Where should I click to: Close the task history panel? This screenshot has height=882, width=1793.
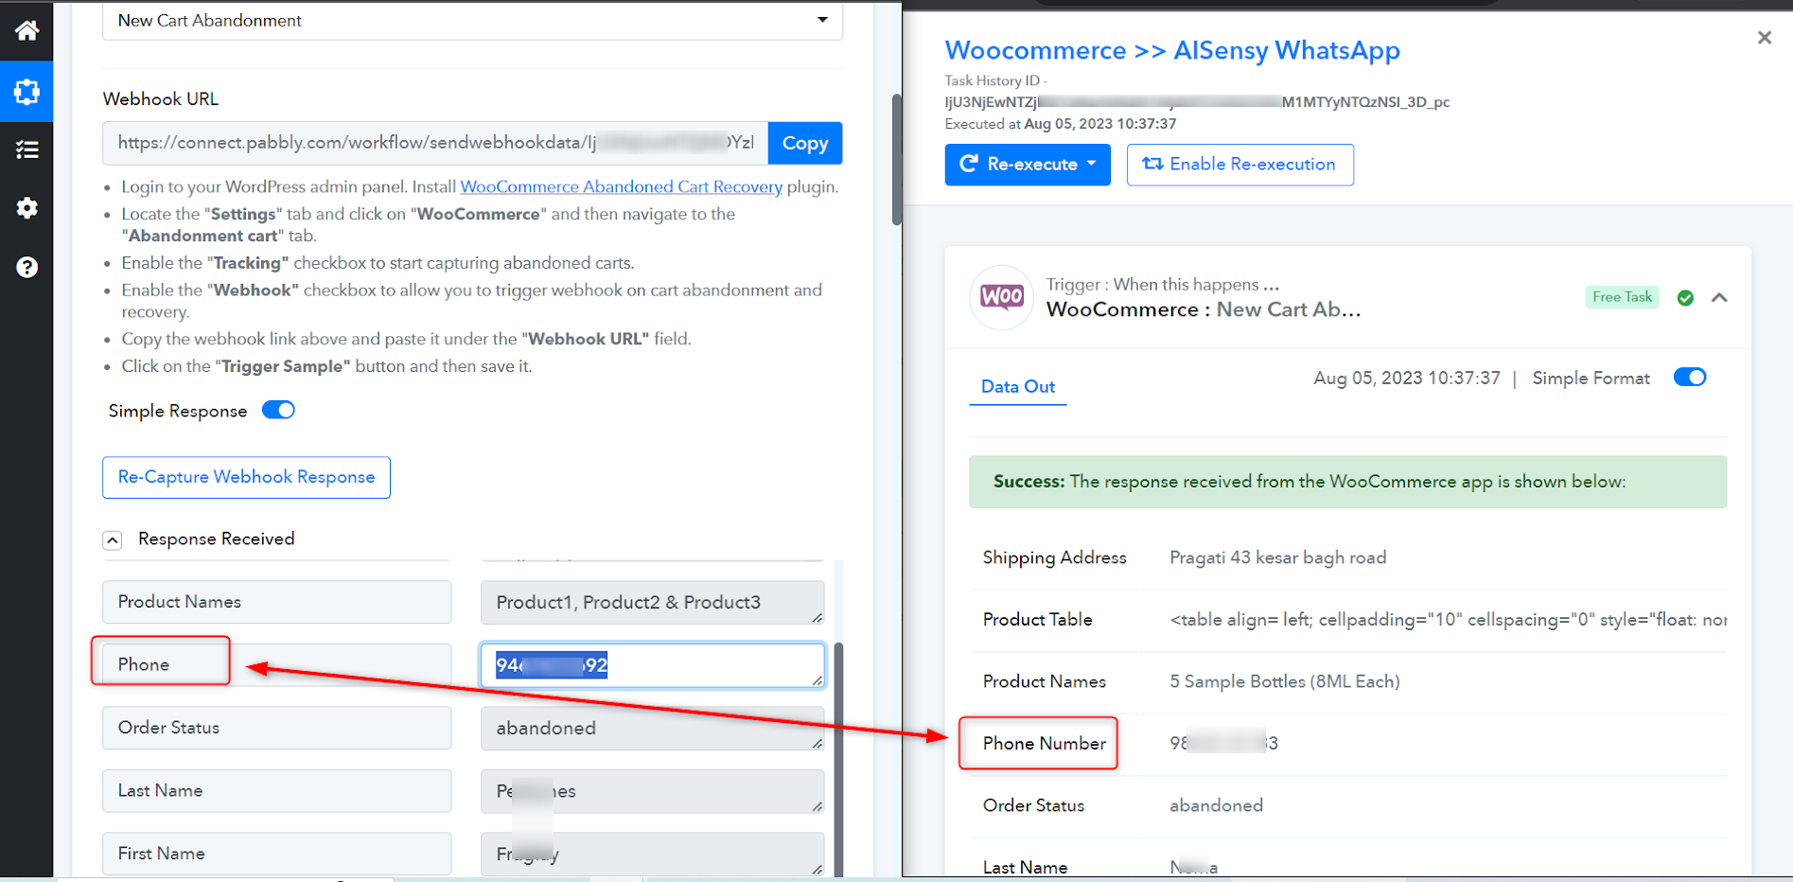1765,38
